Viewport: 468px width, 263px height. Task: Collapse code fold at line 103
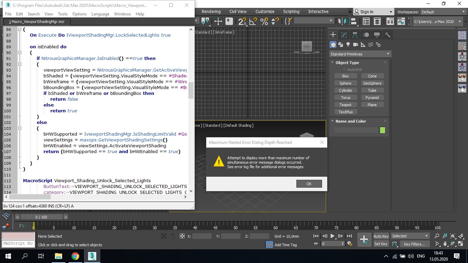pos(19,128)
